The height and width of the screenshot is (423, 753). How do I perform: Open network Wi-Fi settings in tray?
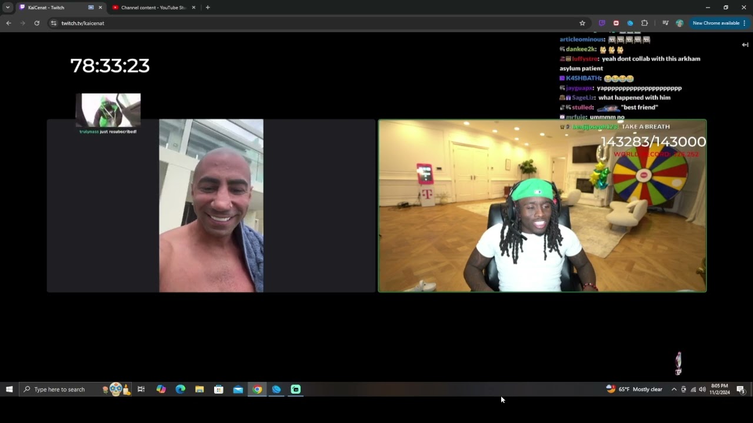693,390
